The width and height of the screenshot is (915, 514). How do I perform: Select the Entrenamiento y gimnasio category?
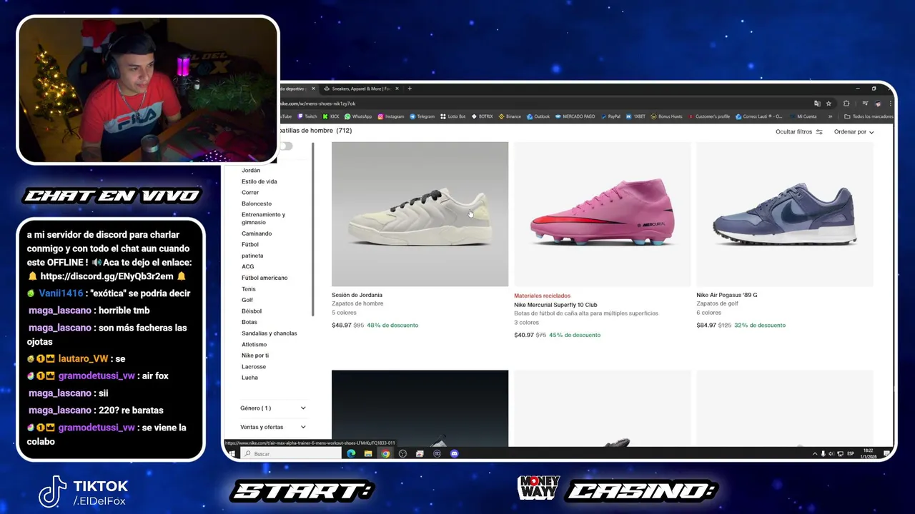pyautogui.click(x=263, y=218)
